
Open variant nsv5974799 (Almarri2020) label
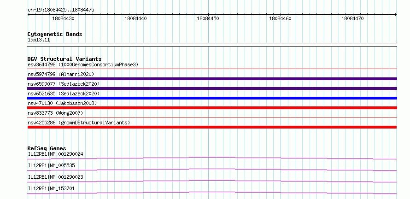61,74
